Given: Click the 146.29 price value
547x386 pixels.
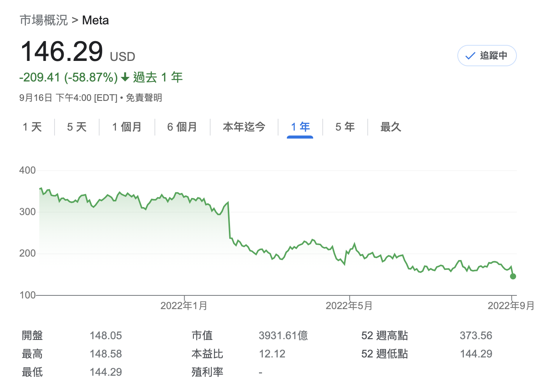Looking at the screenshot, I should 62,51.
